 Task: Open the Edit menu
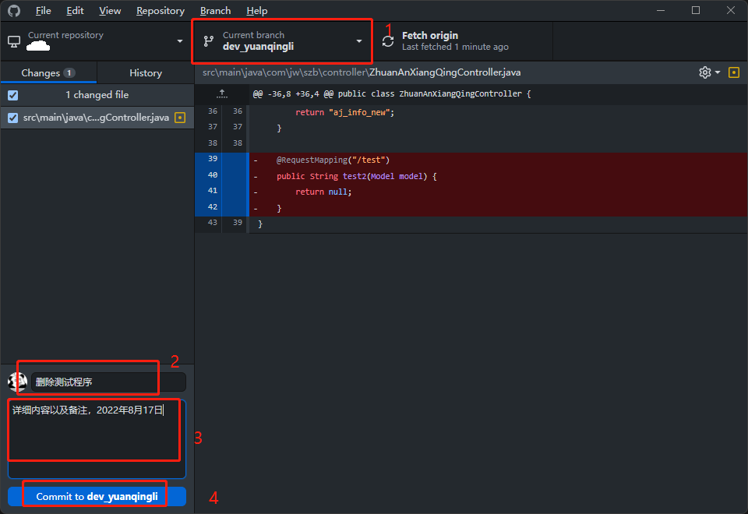75,10
